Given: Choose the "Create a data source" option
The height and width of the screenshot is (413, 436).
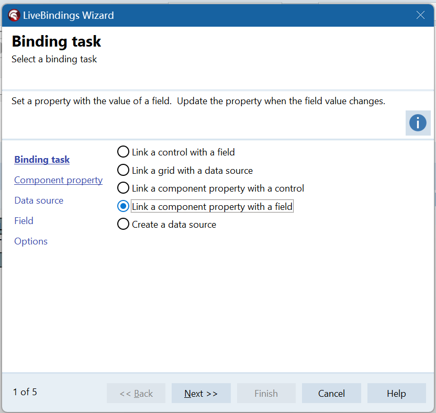Looking at the screenshot, I should point(123,224).
